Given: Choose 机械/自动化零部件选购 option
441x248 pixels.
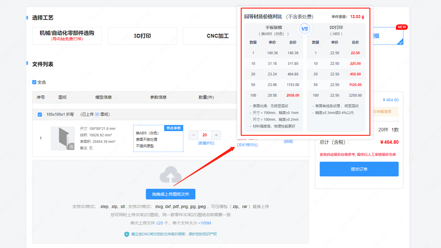Looking at the screenshot, I should [x=67, y=36].
